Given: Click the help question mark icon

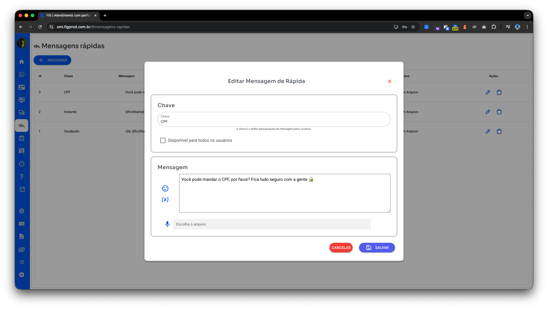Looking at the screenshot, I should 22,177.
